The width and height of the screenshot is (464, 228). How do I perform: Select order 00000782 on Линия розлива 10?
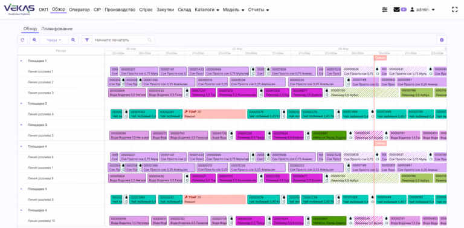pyautogui.click(x=188, y=221)
